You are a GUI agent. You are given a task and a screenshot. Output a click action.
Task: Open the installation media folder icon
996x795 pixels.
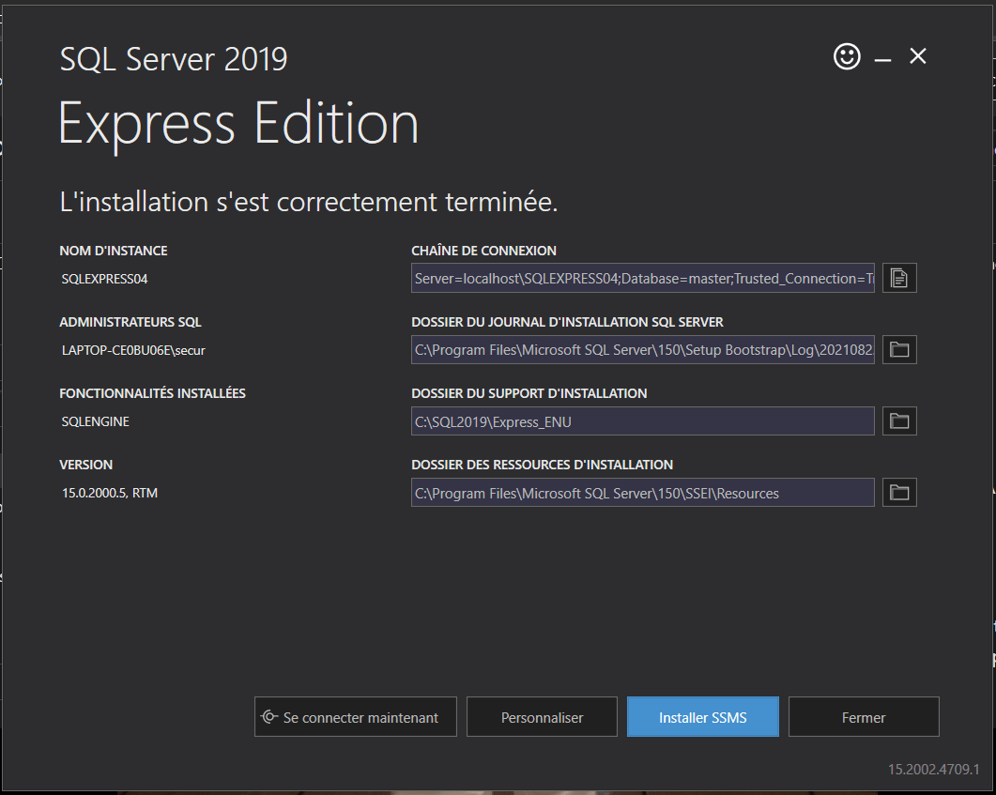point(899,420)
